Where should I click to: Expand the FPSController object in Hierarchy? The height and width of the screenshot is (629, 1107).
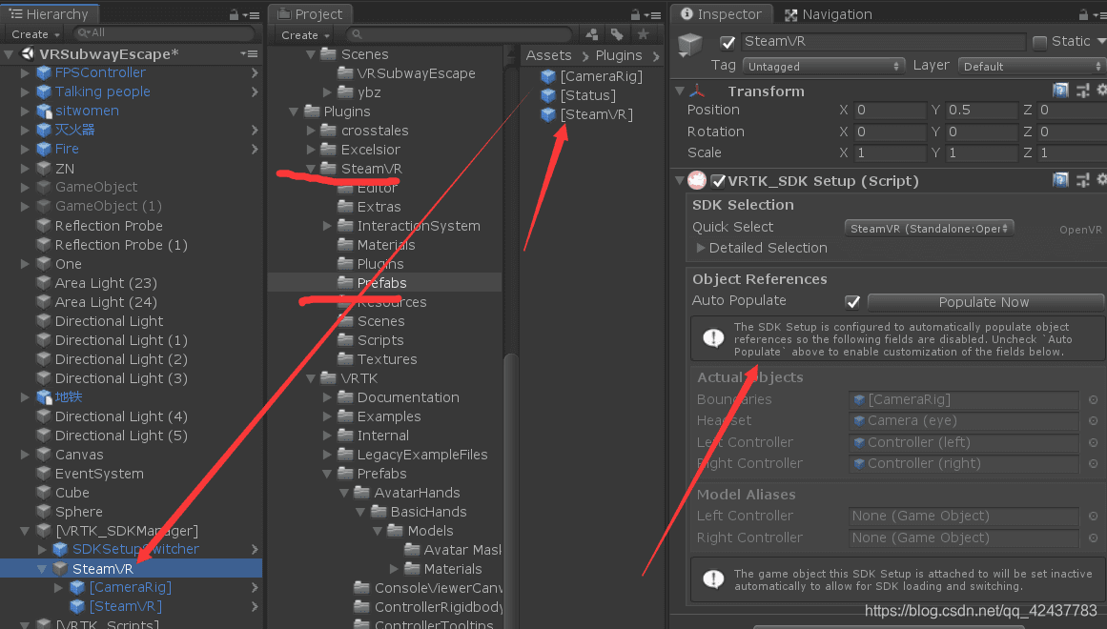click(x=25, y=72)
